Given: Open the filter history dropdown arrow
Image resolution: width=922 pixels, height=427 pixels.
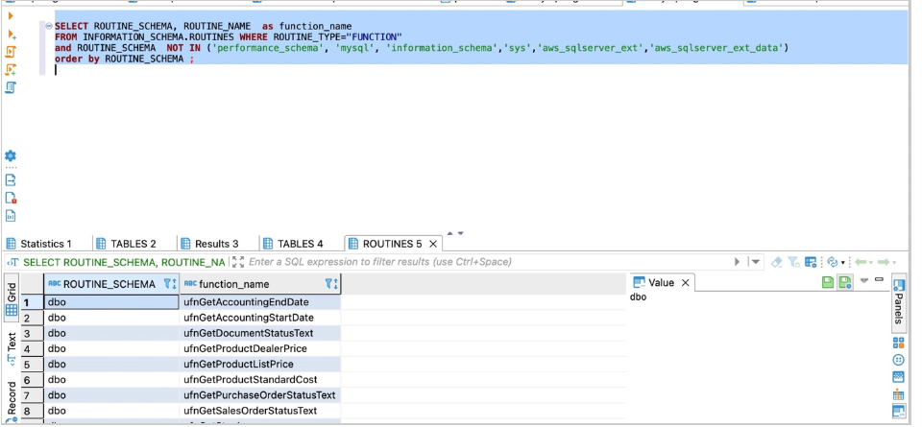Looking at the screenshot, I should point(756,262).
